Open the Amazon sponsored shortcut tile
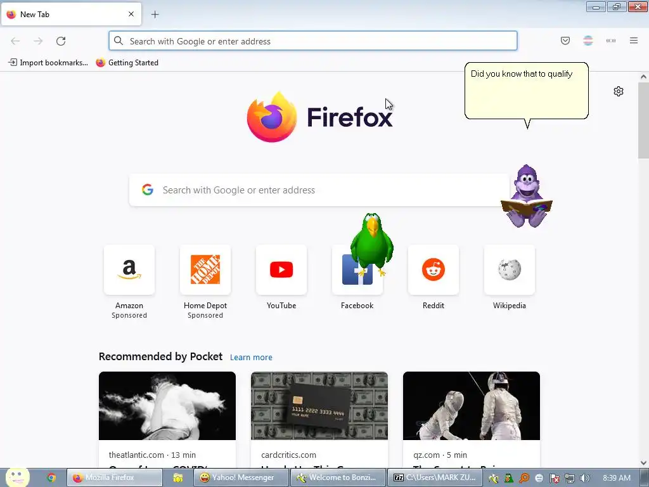649x487 pixels. pos(129,269)
